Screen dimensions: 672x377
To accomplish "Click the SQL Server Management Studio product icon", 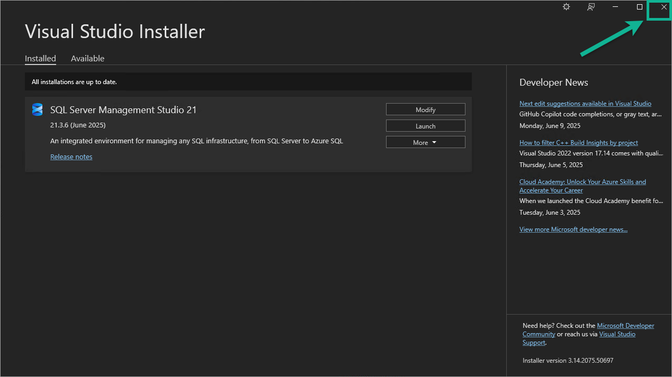I will [x=37, y=109].
